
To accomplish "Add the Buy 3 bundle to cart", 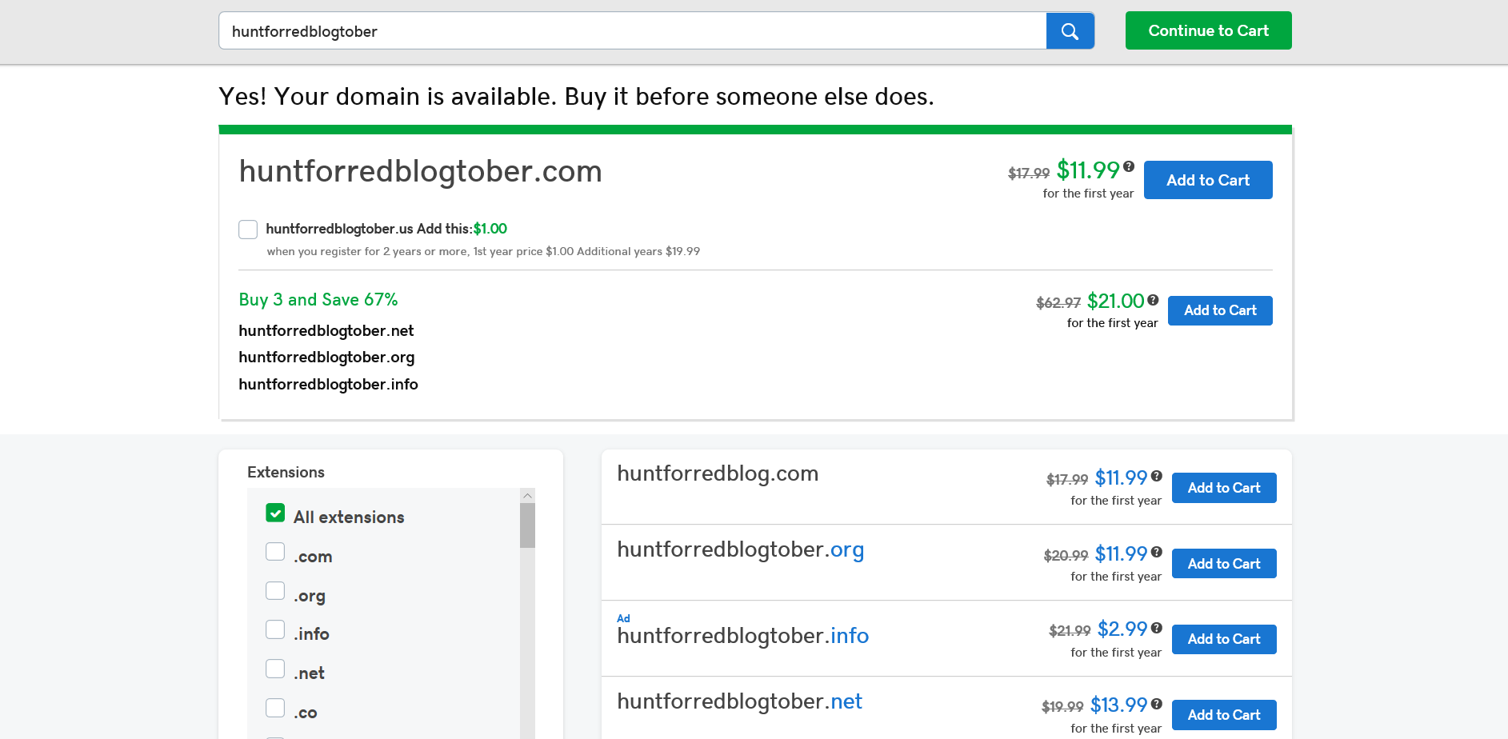I will pos(1220,310).
